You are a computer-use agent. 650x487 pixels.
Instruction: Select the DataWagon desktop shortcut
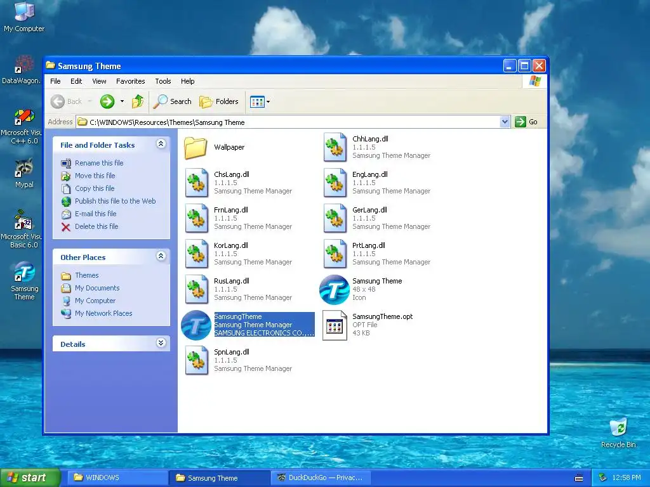point(22,70)
